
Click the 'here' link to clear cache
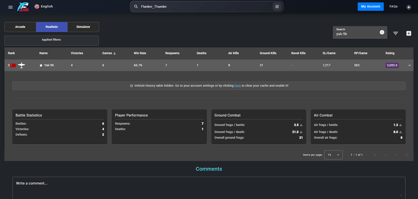tap(237, 86)
